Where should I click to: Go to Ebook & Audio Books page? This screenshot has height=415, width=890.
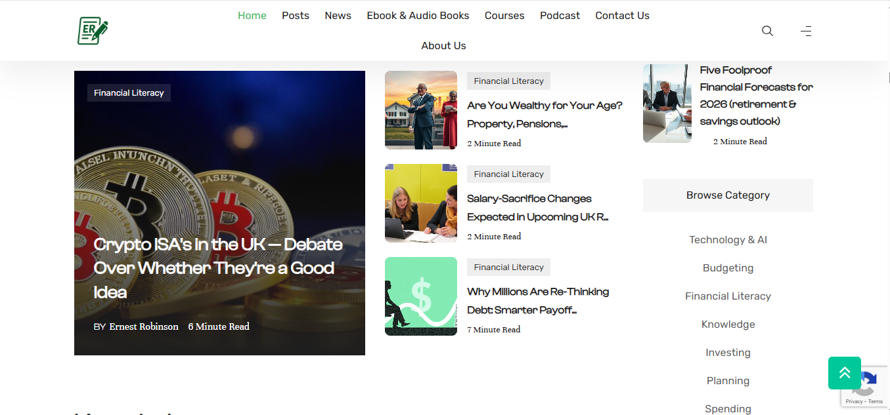pos(418,16)
